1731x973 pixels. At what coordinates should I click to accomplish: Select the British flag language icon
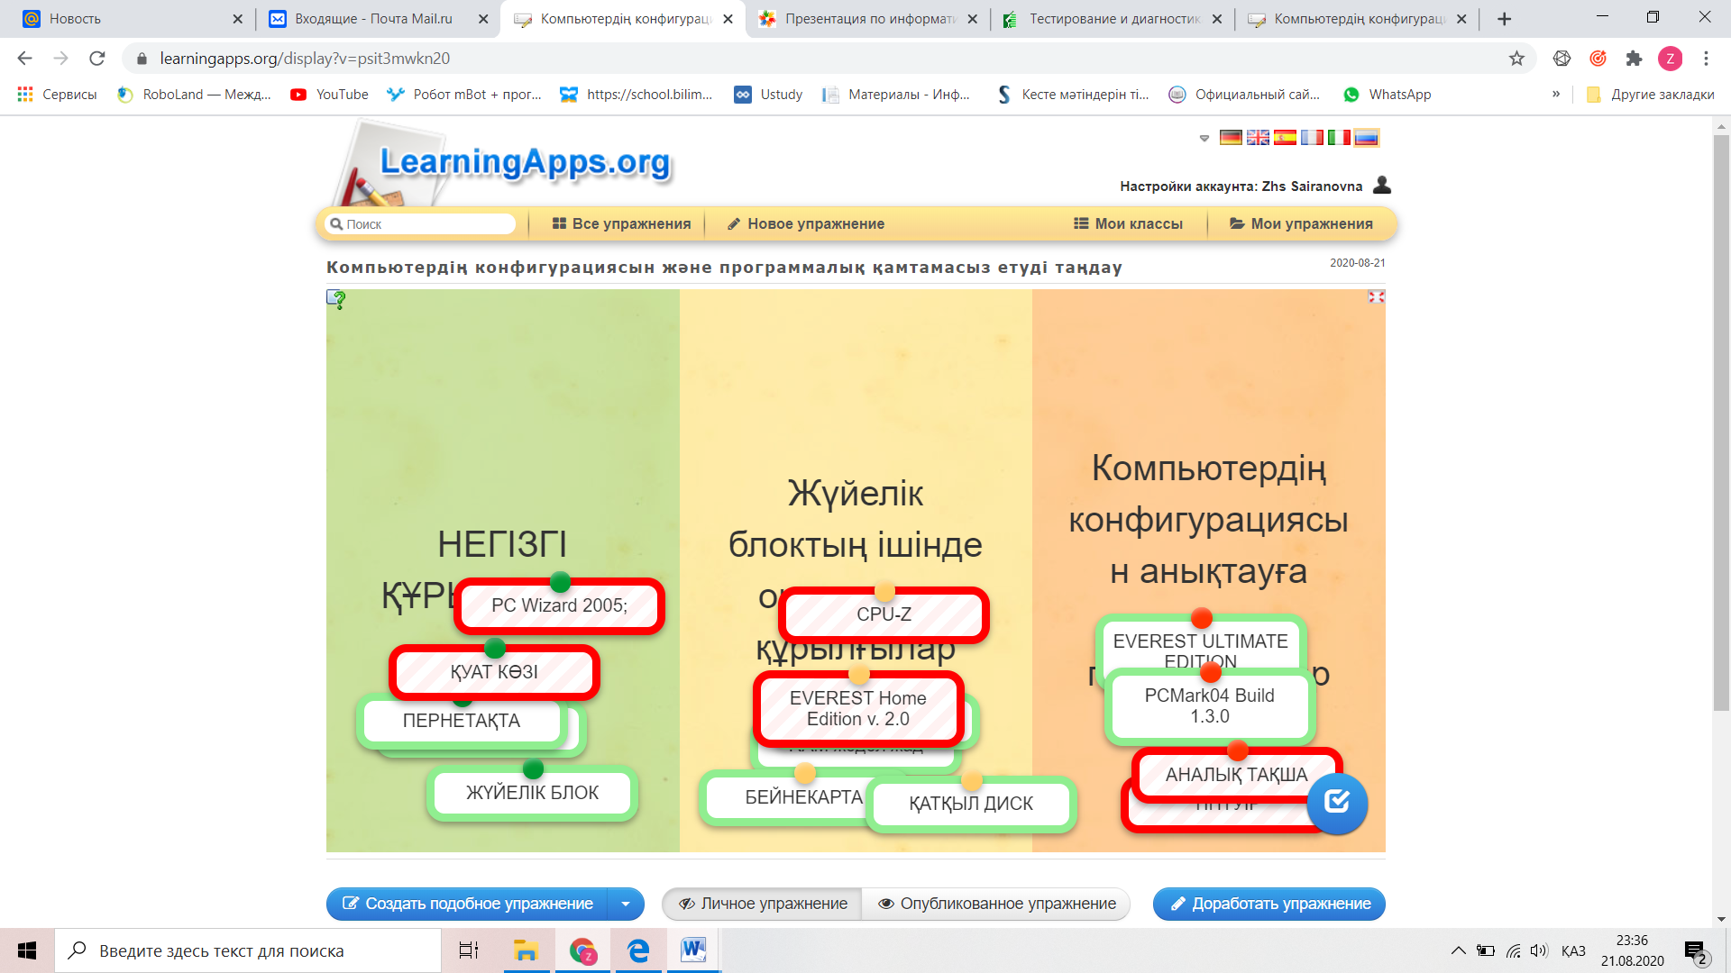click(x=1258, y=137)
